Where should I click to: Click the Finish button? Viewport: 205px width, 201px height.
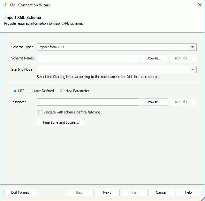point(134,192)
